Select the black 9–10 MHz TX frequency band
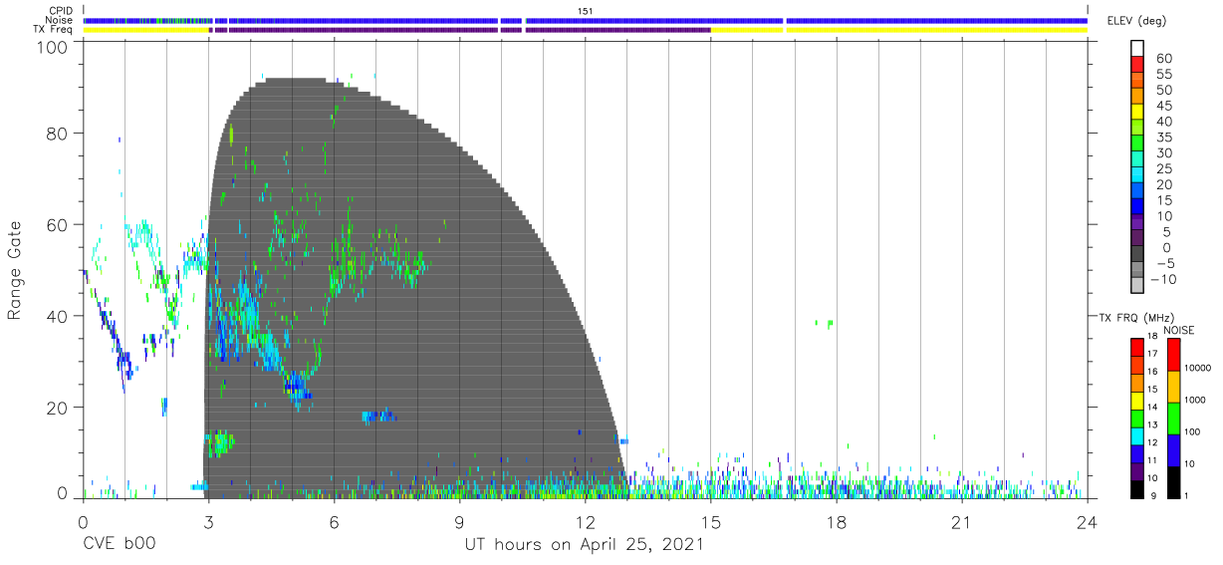 coord(1136,488)
